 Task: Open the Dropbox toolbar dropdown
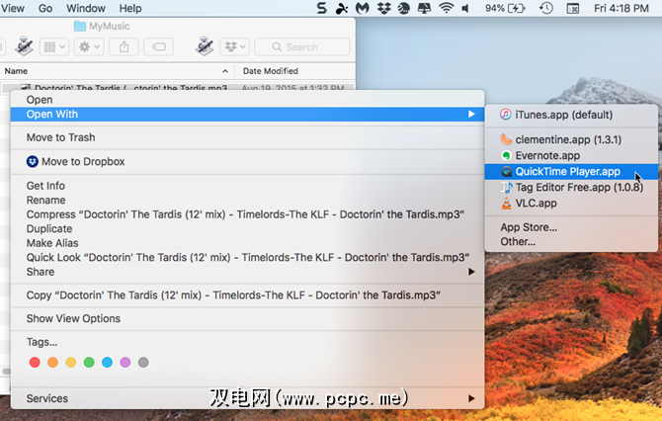[235, 46]
